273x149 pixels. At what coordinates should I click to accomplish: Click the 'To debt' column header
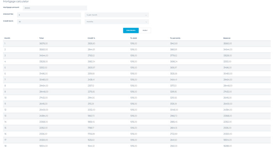click(x=134, y=38)
